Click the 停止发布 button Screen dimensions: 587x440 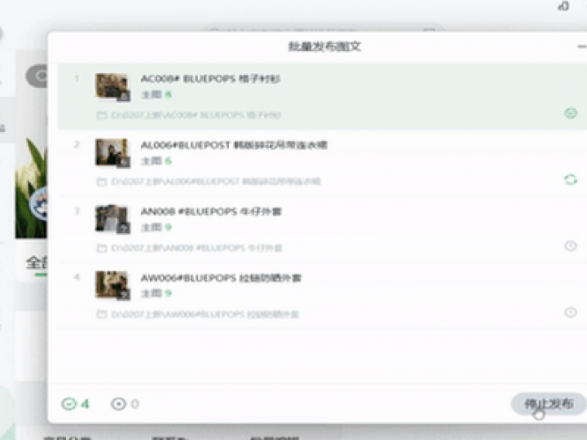[548, 403]
